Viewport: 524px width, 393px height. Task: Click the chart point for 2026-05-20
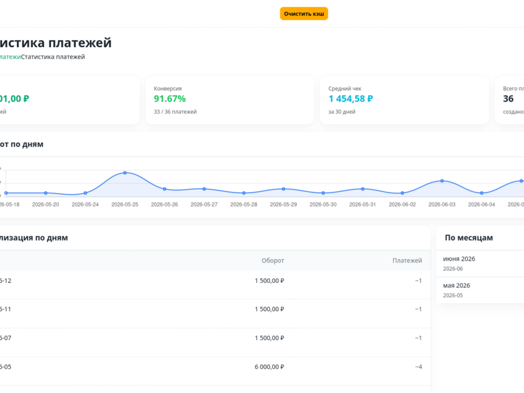[x=46, y=193]
